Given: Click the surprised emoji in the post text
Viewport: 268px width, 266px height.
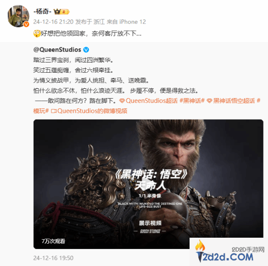Looking at the screenshot, I should click(37, 33).
